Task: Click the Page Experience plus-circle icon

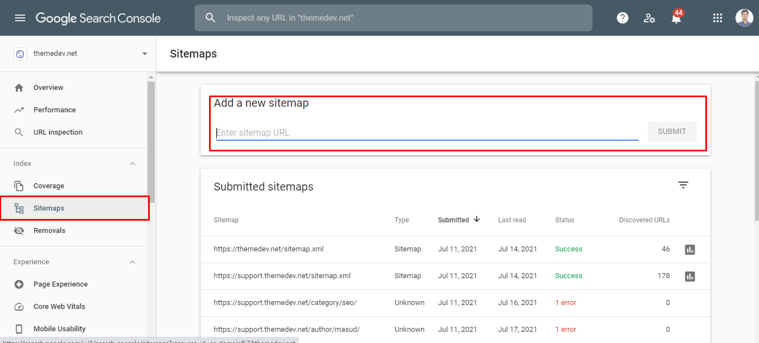Action: [x=19, y=284]
